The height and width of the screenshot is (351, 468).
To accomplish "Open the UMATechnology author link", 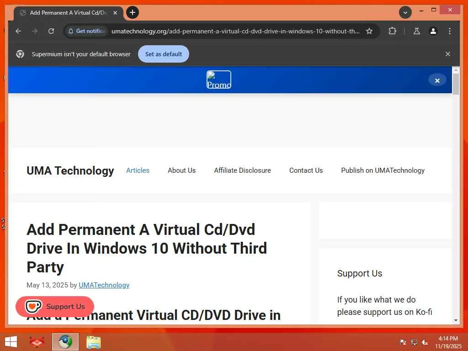I will click(104, 285).
